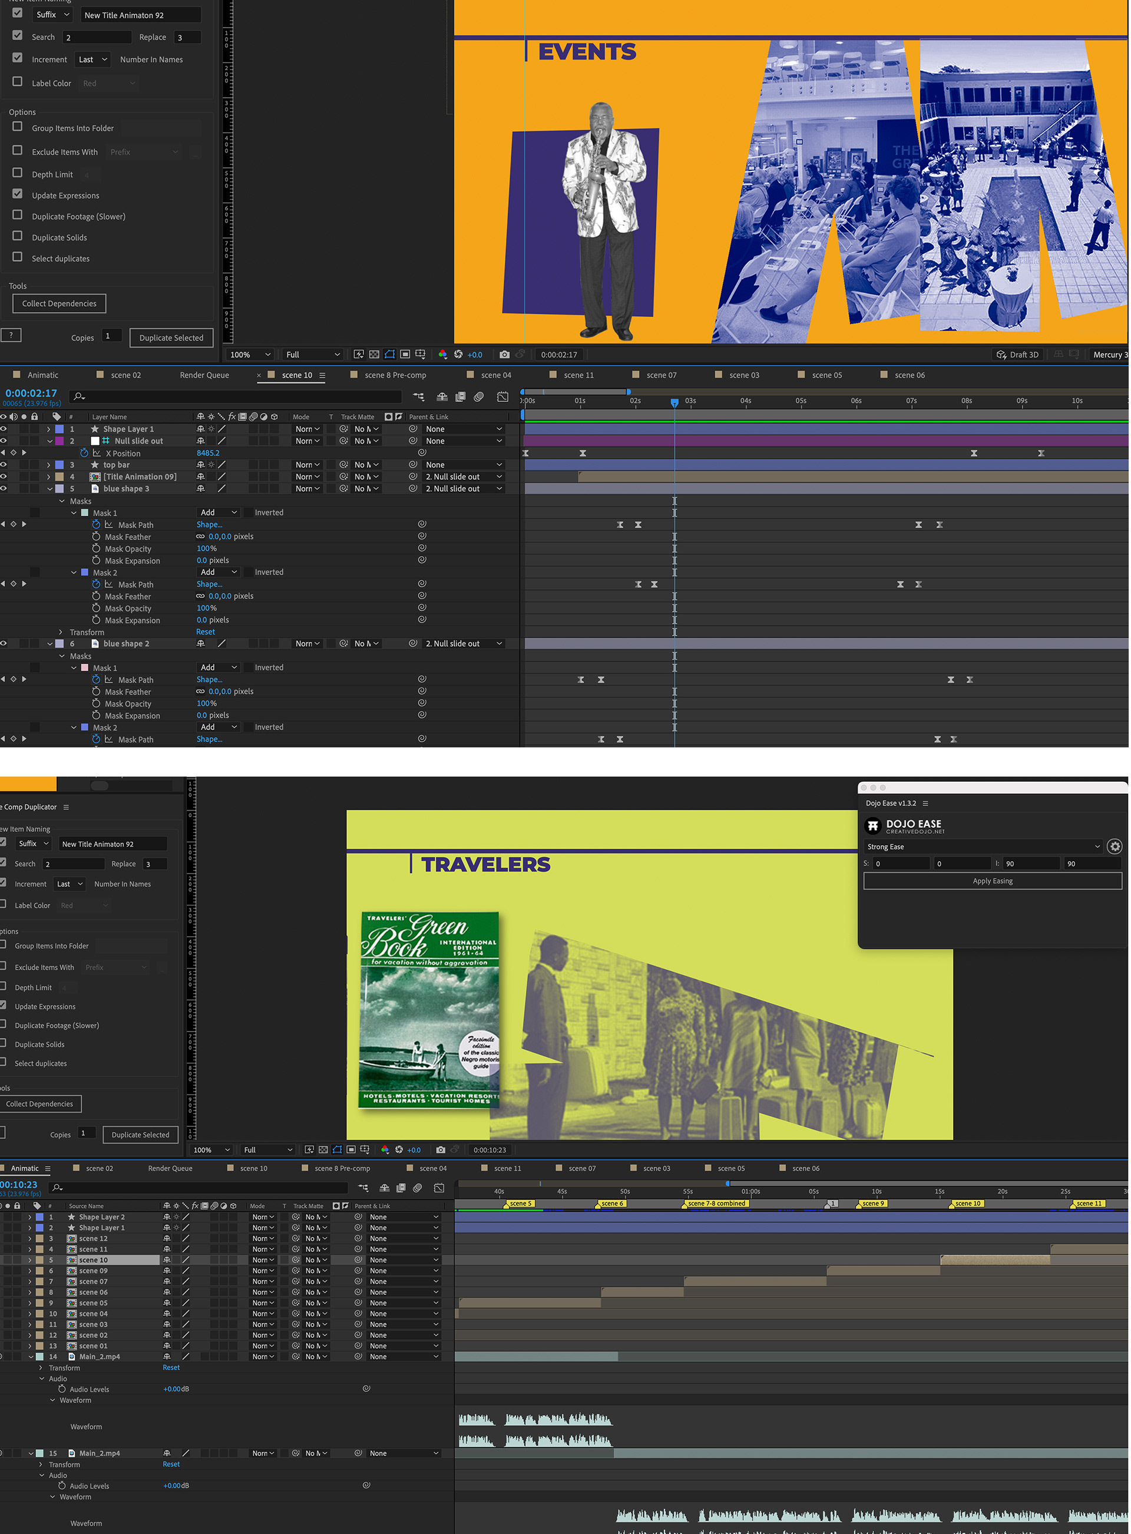The height and width of the screenshot is (1534, 1131).
Task: Enable Label Color checkbox in EVENTS window
Action: pyautogui.click(x=18, y=81)
